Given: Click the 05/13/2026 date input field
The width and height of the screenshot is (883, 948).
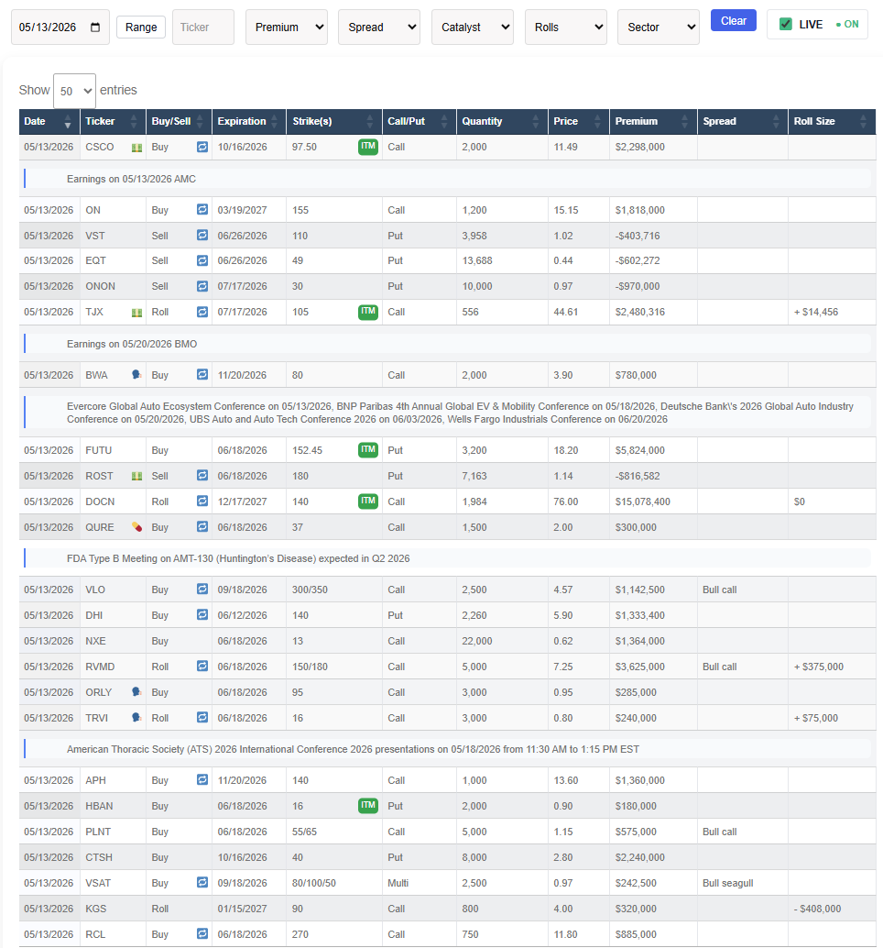Looking at the screenshot, I should (60, 28).
